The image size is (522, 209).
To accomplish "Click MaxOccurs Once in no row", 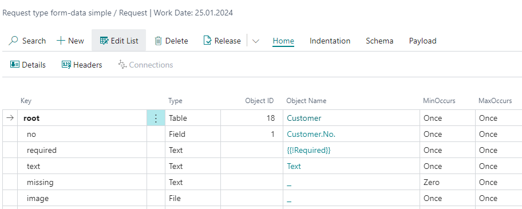I will click(499, 134).
